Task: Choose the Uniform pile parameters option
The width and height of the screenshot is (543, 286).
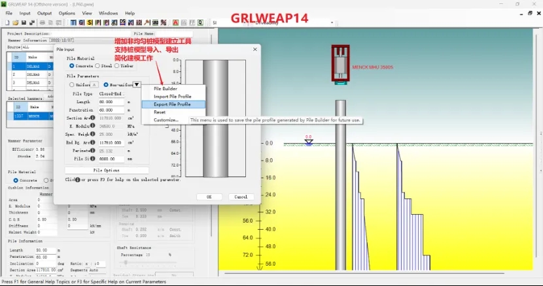Action: (72, 85)
